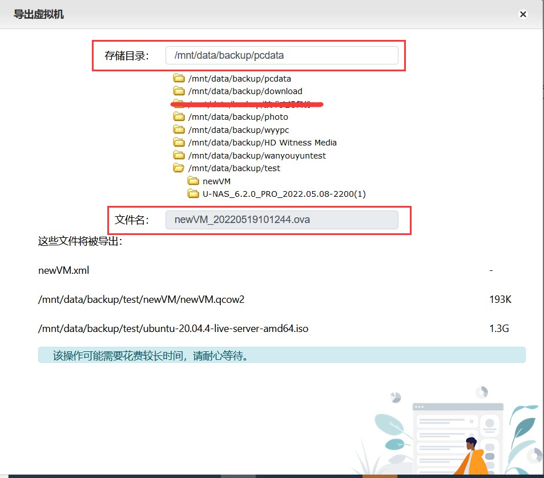544x478 pixels.
Task: Select the newVM subfolder name
Action: point(217,181)
